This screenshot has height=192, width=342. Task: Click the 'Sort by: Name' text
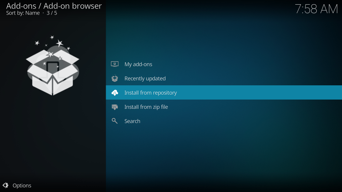tap(23, 13)
